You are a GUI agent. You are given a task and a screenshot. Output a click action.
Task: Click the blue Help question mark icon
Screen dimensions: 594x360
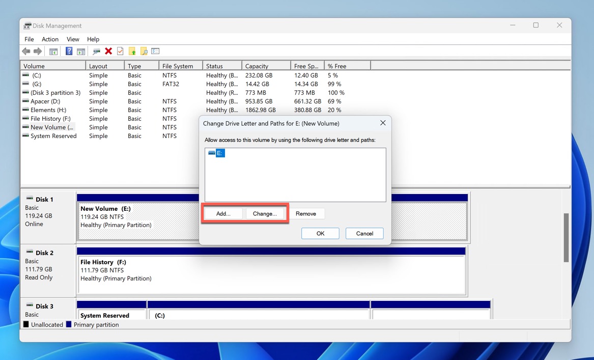[x=69, y=51]
